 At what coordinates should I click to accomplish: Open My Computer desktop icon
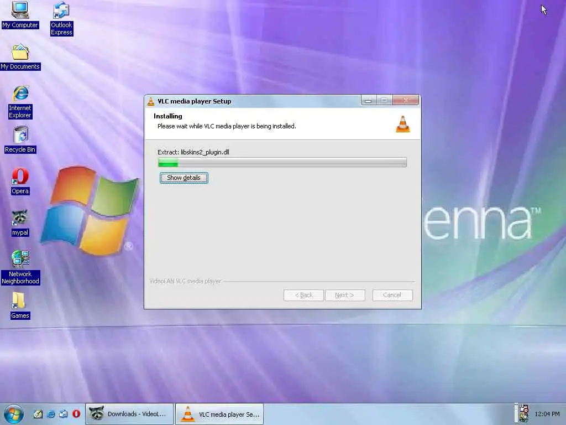coord(20,15)
